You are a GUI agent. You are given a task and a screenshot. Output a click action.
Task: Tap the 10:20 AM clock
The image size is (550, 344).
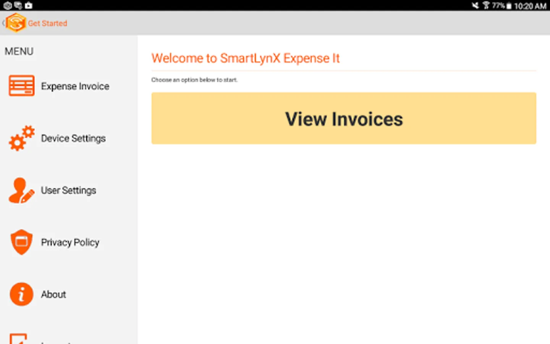(530, 6)
